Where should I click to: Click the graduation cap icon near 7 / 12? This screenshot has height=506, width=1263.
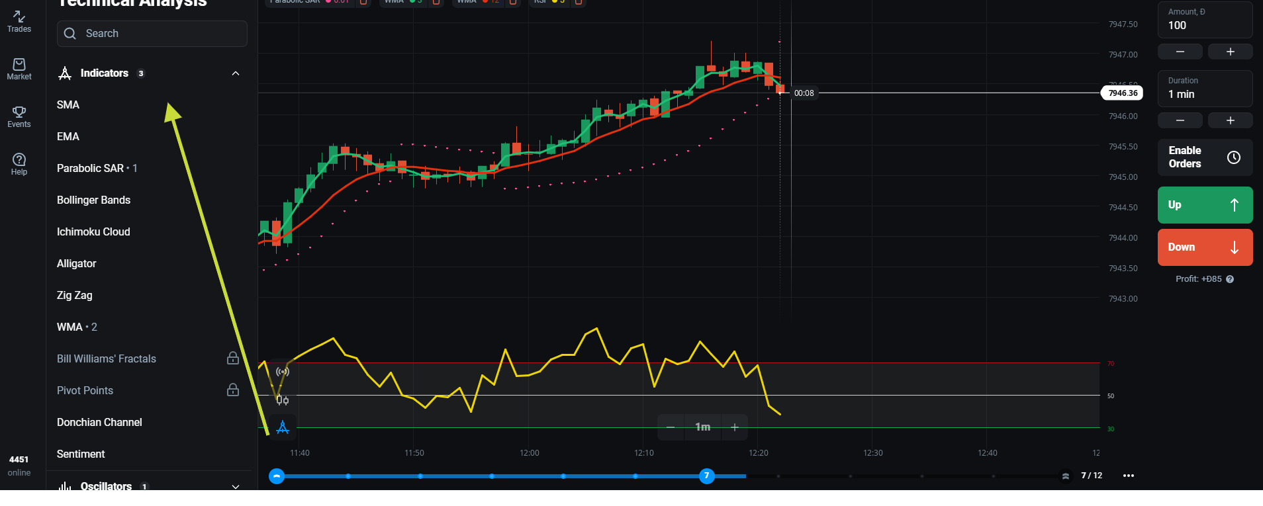(x=1066, y=476)
